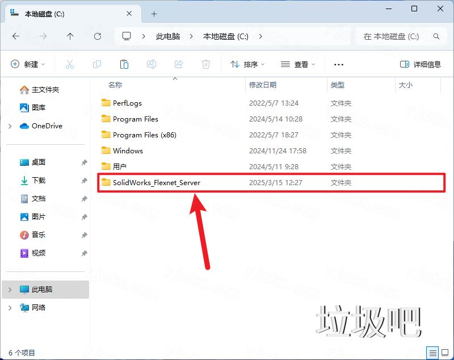Click the Paste icon in the toolbar
The height and width of the screenshot is (360, 454).
click(x=124, y=64)
